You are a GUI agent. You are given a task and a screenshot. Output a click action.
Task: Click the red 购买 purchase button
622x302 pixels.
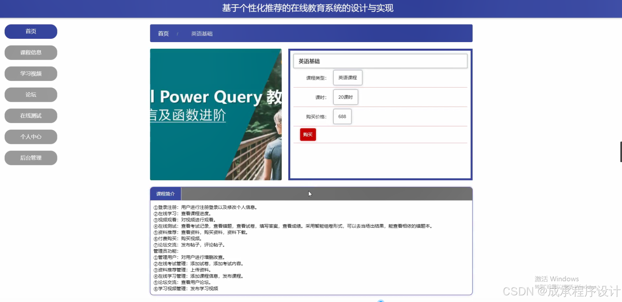(x=308, y=134)
